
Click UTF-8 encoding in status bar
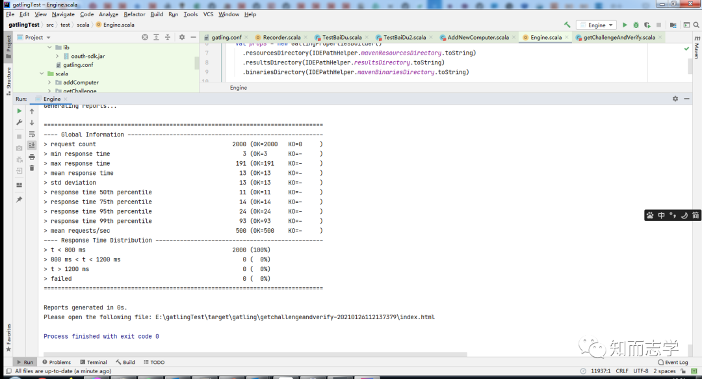point(641,371)
